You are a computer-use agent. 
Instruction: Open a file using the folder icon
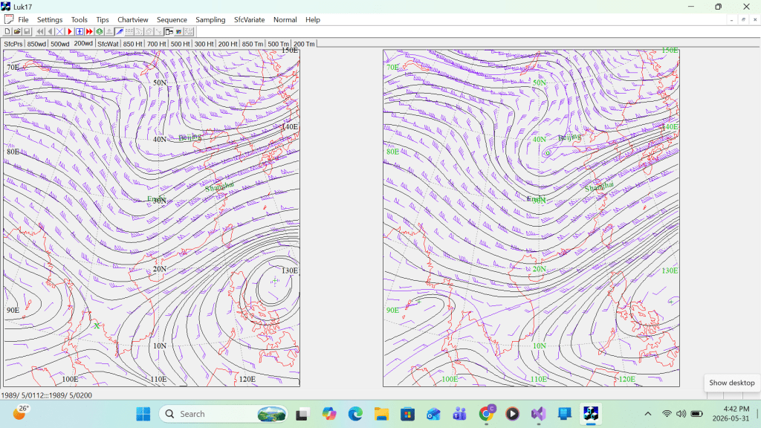coord(17,31)
